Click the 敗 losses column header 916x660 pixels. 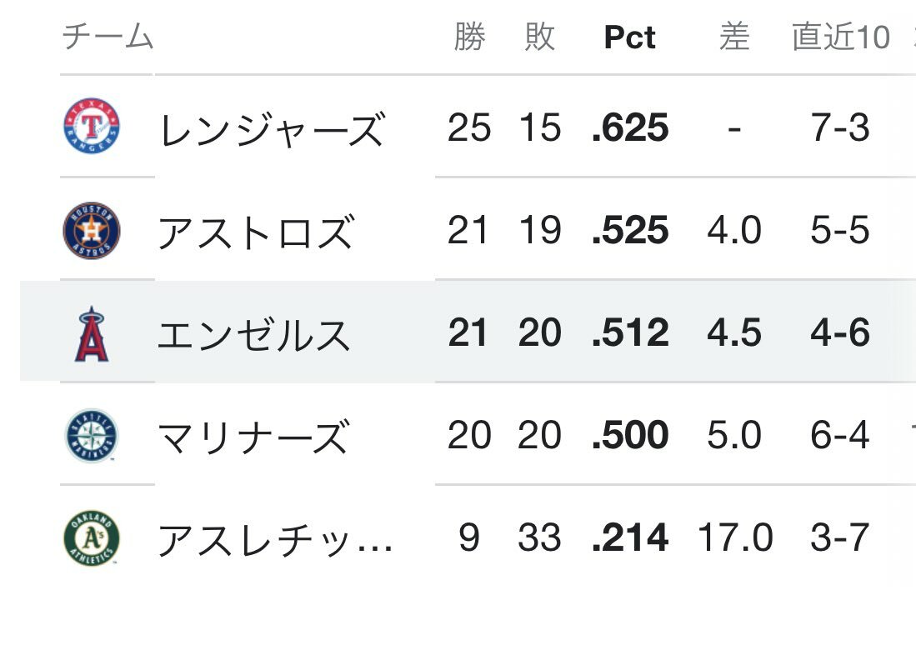pyautogui.click(x=540, y=37)
